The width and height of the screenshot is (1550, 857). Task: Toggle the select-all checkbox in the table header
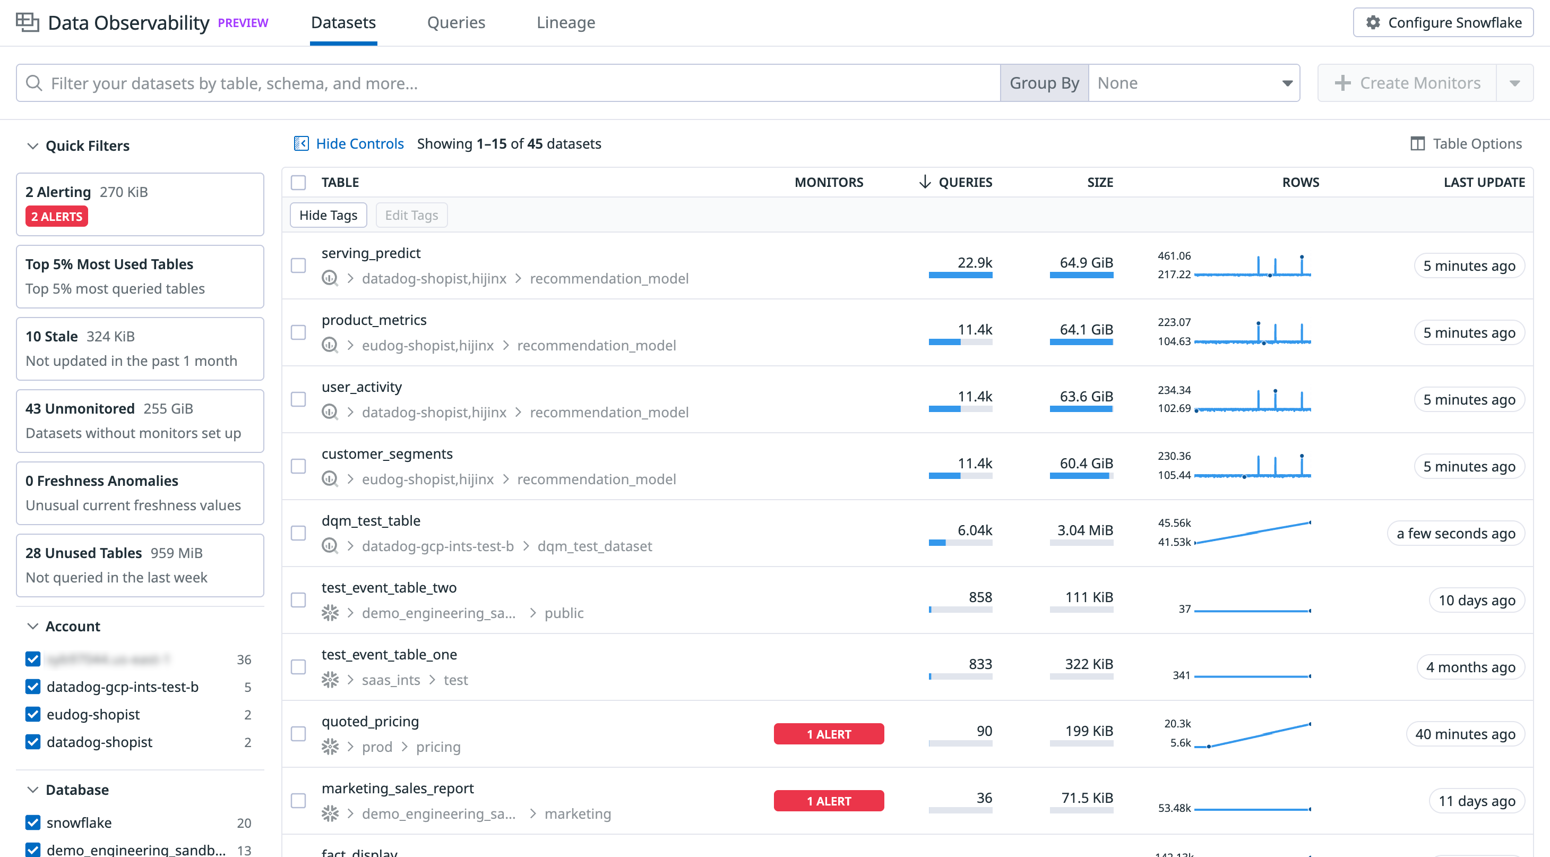pos(298,182)
